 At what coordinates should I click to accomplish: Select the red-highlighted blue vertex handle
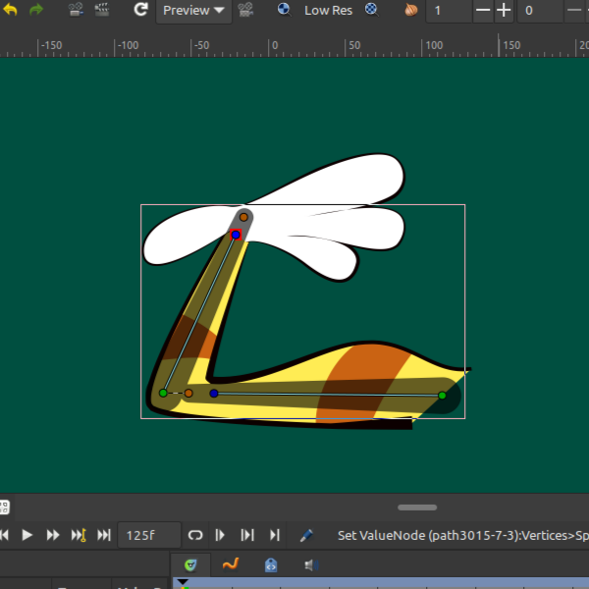236,235
